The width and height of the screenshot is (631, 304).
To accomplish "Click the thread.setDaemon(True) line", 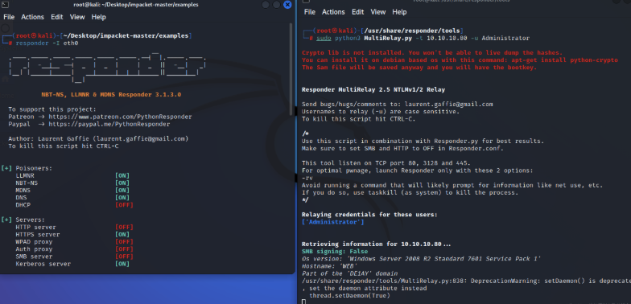I will pos(349,296).
